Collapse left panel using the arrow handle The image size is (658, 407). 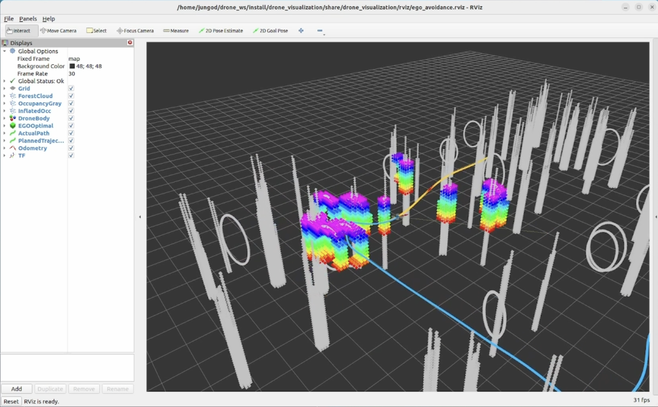[140, 217]
